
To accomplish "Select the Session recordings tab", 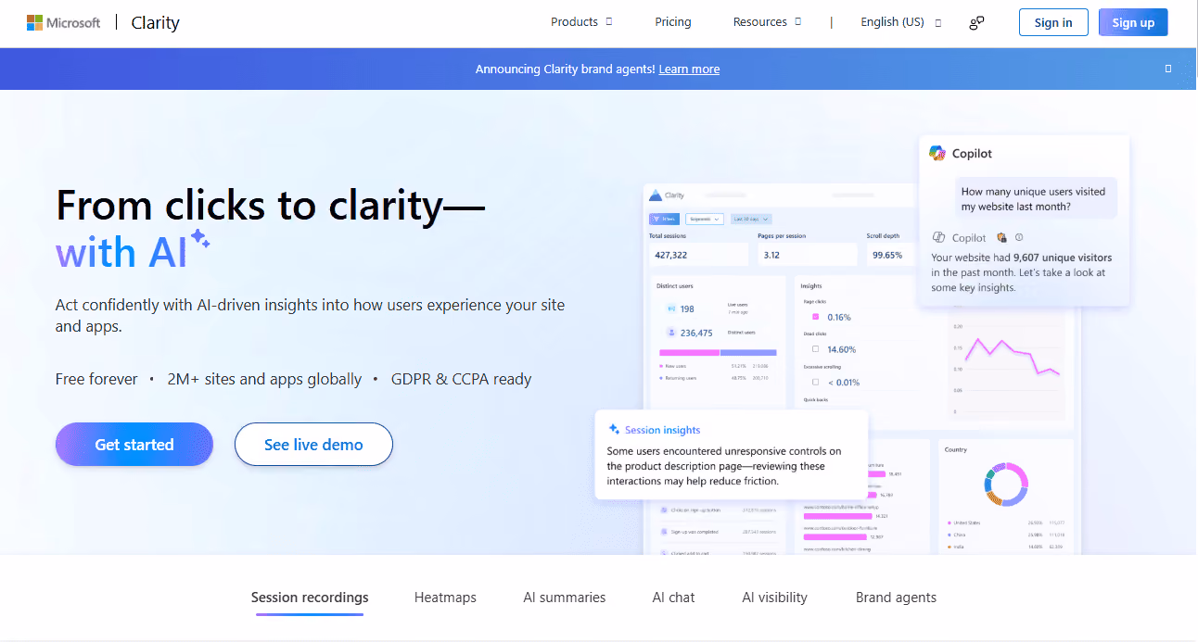I will (x=310, y=598).
